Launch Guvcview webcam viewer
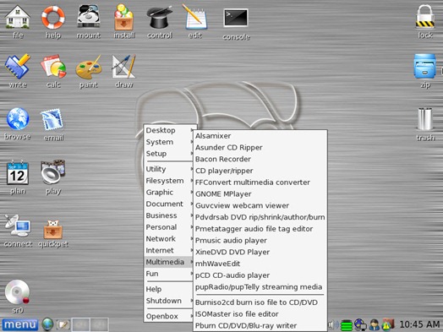The height and width of the screenshot is (332, 443). point(260,205)
